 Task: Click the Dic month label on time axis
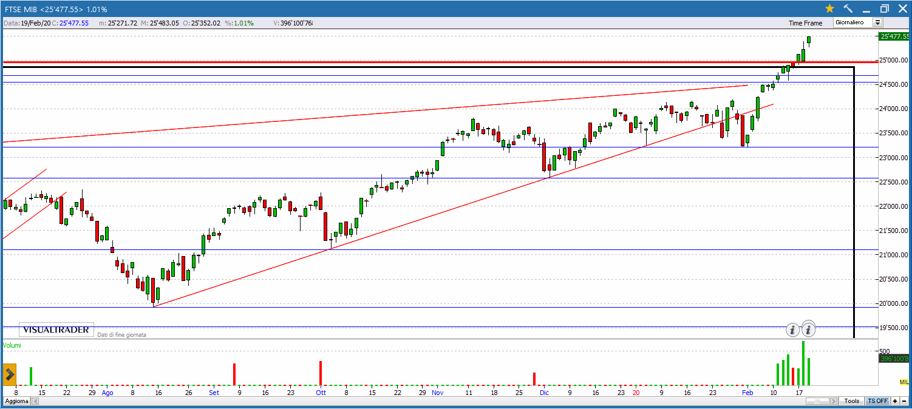pos(545,393)
